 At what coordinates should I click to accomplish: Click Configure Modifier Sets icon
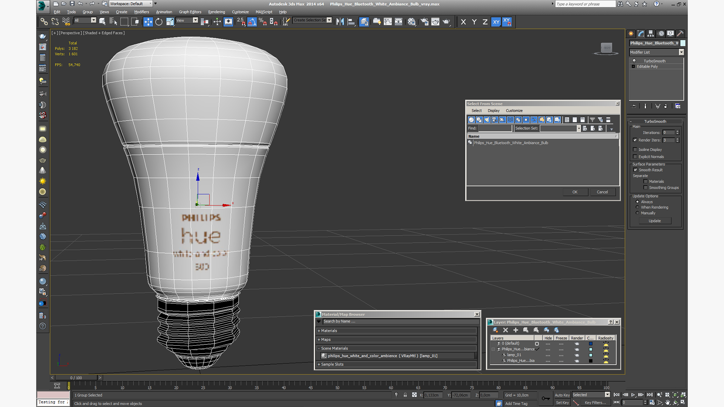click(x=678, y=106)
